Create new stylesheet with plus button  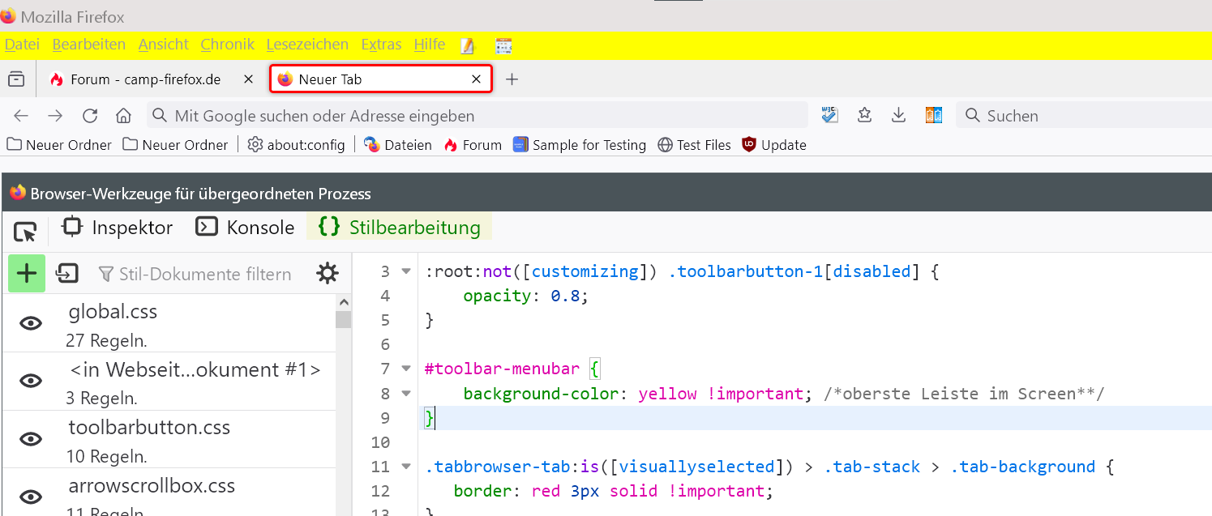coord(27,274)
